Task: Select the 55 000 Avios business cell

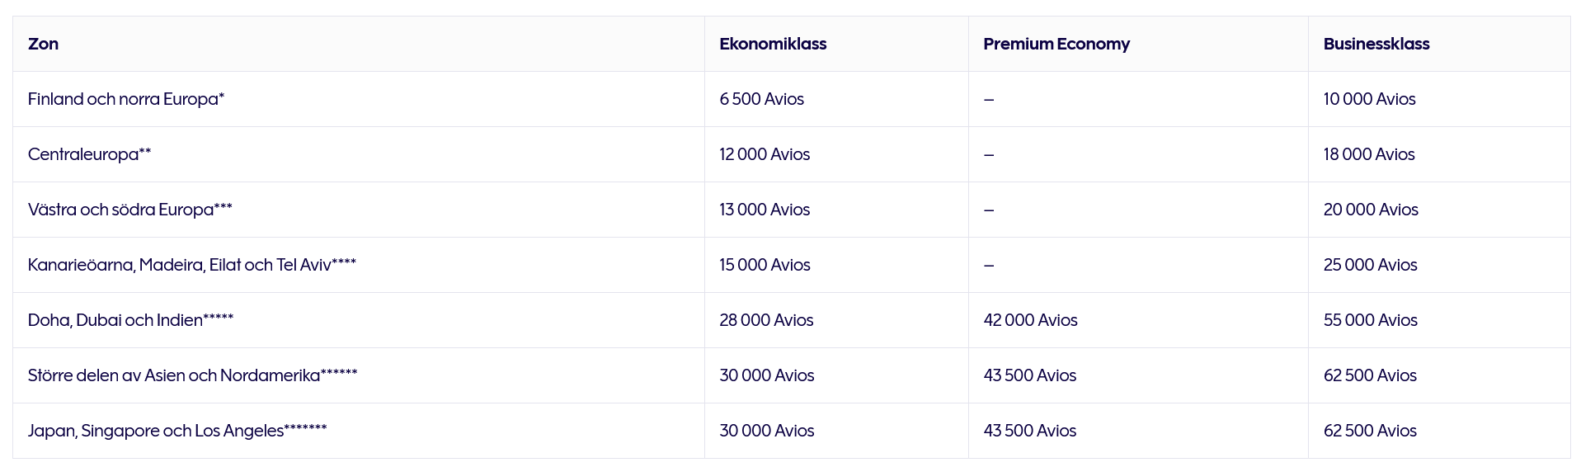Action: point(1370,320)
